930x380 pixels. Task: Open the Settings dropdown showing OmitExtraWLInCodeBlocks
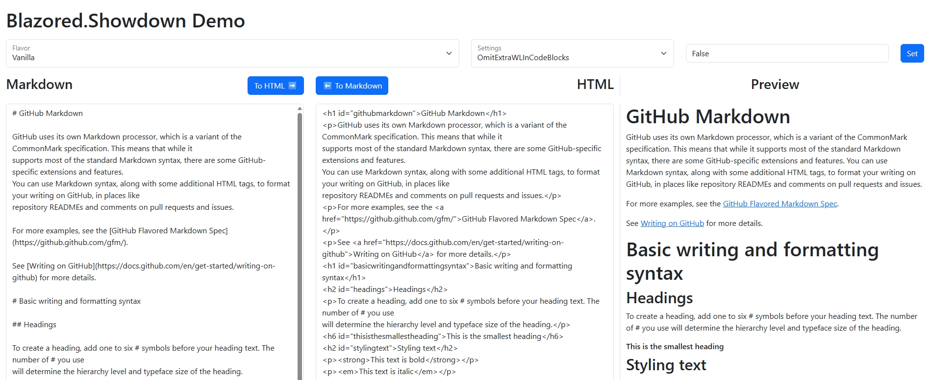pyautogui.click(x=572, y=53)
